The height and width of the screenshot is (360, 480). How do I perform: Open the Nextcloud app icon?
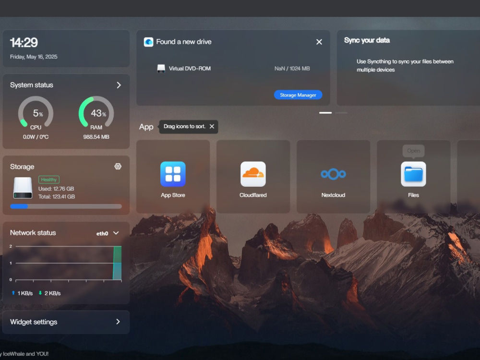pyautogui.click(x=333, y=174)
